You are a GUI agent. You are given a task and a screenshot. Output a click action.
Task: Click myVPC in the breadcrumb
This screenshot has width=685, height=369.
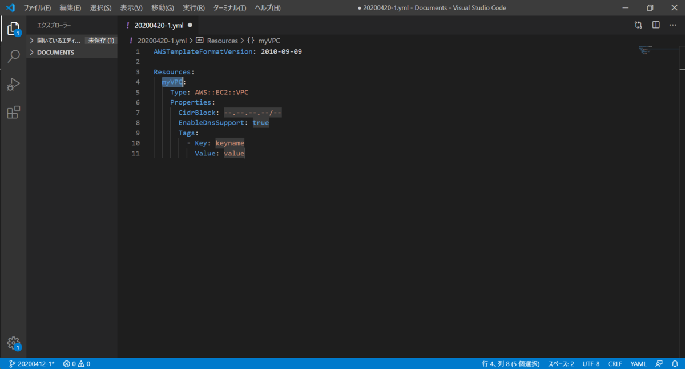point(269,41)
